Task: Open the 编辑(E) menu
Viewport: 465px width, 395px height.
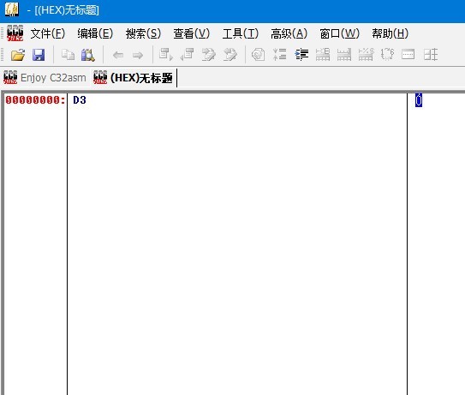Action: tap(95, 33)
